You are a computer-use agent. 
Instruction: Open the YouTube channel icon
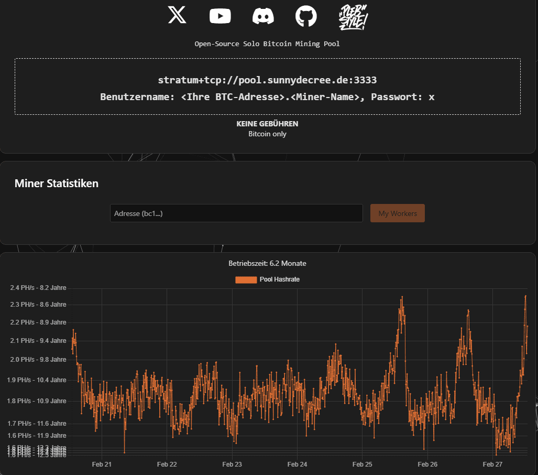point(220,16)
